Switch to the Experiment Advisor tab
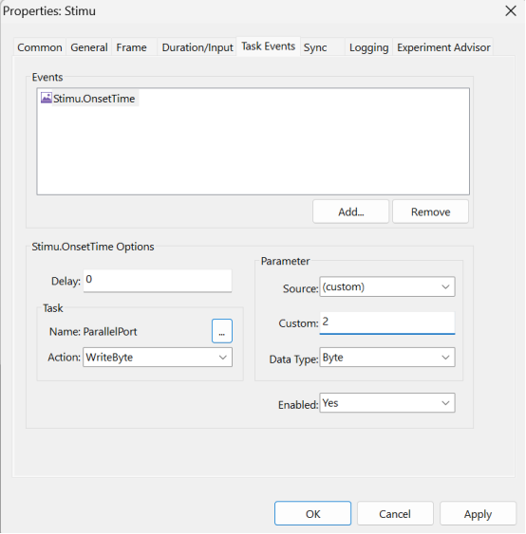Image resolution: width=526 pixels, height=534 pixels. pos(443,47)
